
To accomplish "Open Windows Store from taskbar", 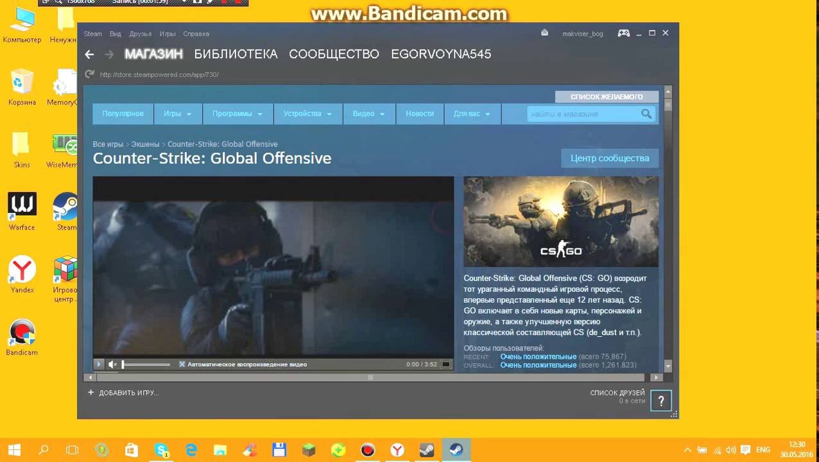I will point(132,450).
